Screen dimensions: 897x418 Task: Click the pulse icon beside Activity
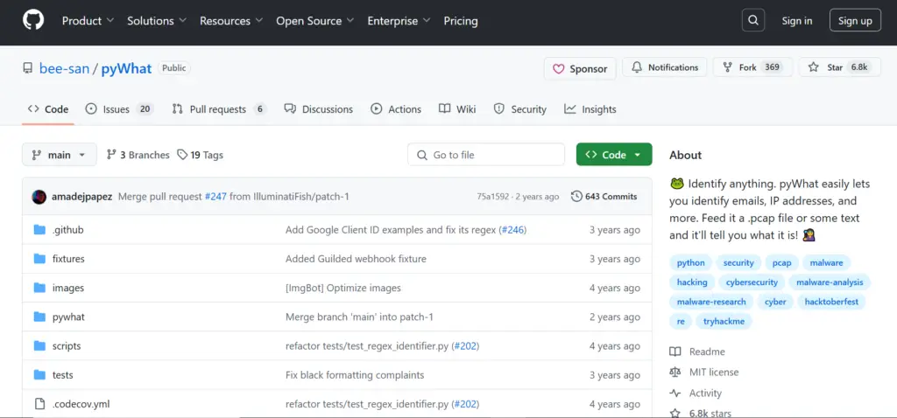click(675, 393)
